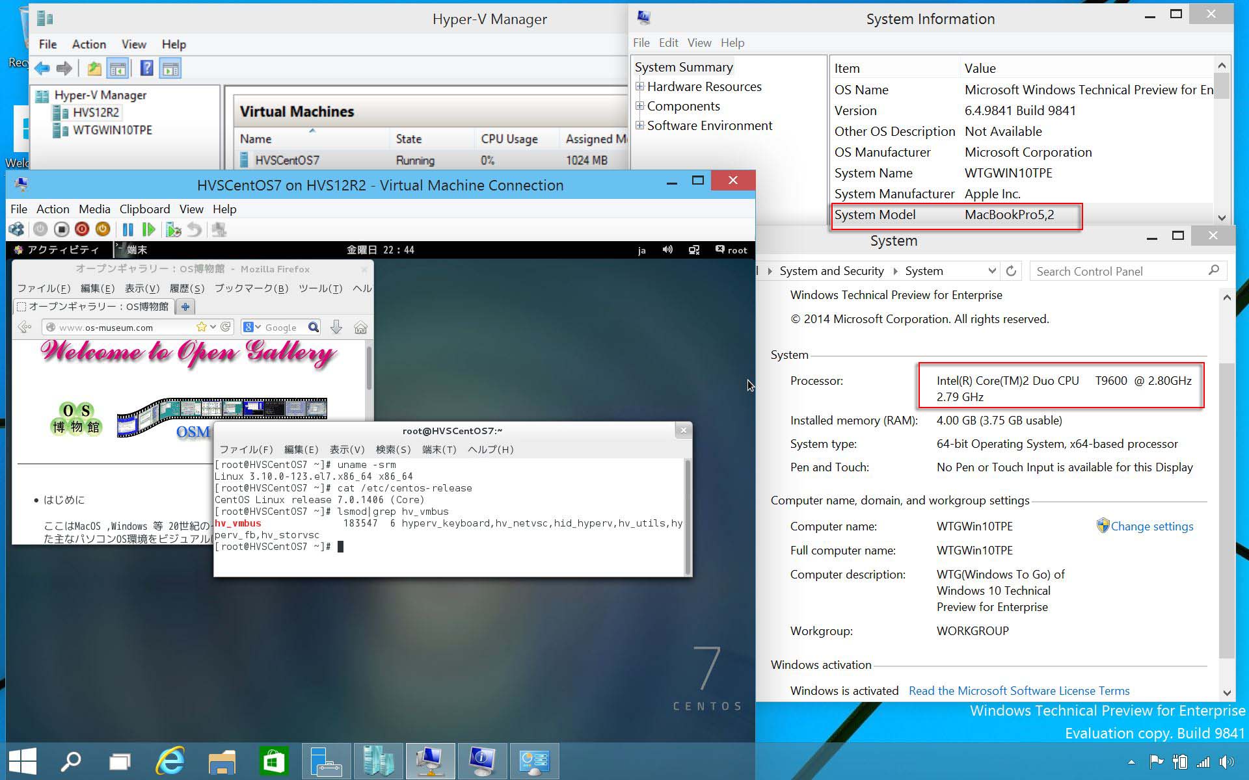Click Search Control Panel field
Viewport: 1249px width, 780px height.
pyautogui.click(x=1128, y=271)
